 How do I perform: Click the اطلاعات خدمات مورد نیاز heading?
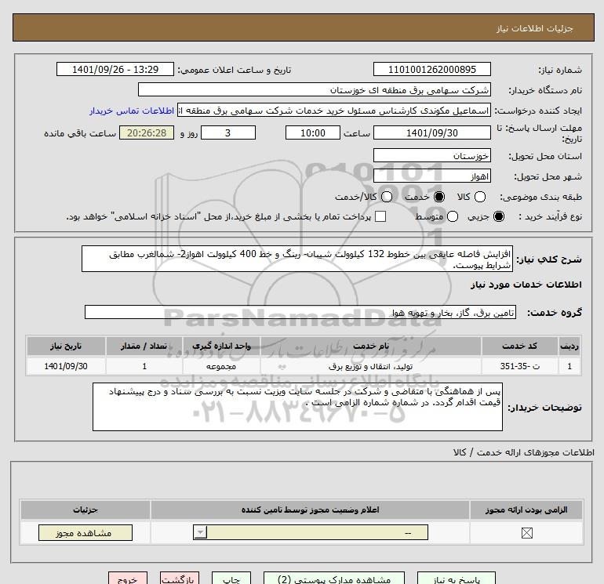click(x=526, y=285)
